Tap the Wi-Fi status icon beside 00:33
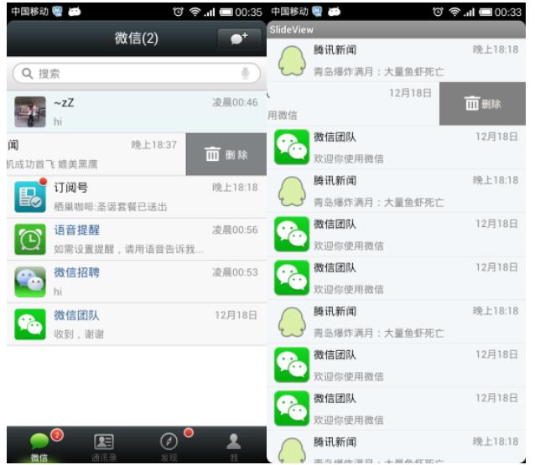Viewport: 540px width, 465px height. coord(454,12)
